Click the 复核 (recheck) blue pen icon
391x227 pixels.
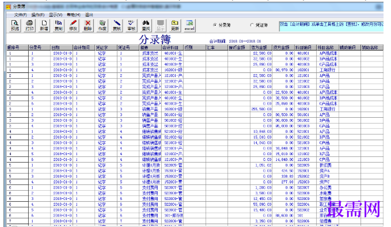pos(117,25)
